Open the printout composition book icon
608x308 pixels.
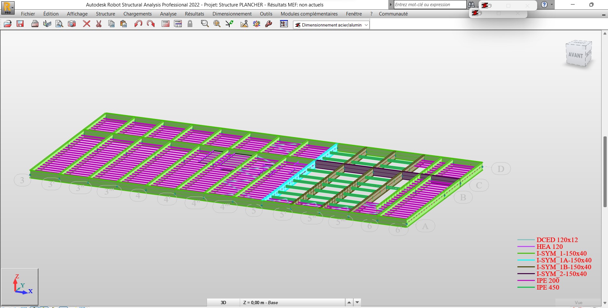(x=47, y=24)
